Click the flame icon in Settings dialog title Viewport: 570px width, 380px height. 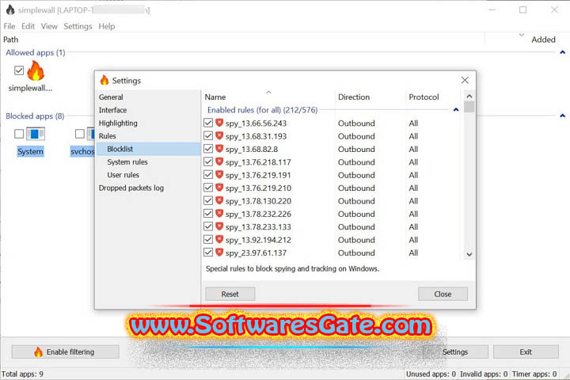[x=104, y=80]
